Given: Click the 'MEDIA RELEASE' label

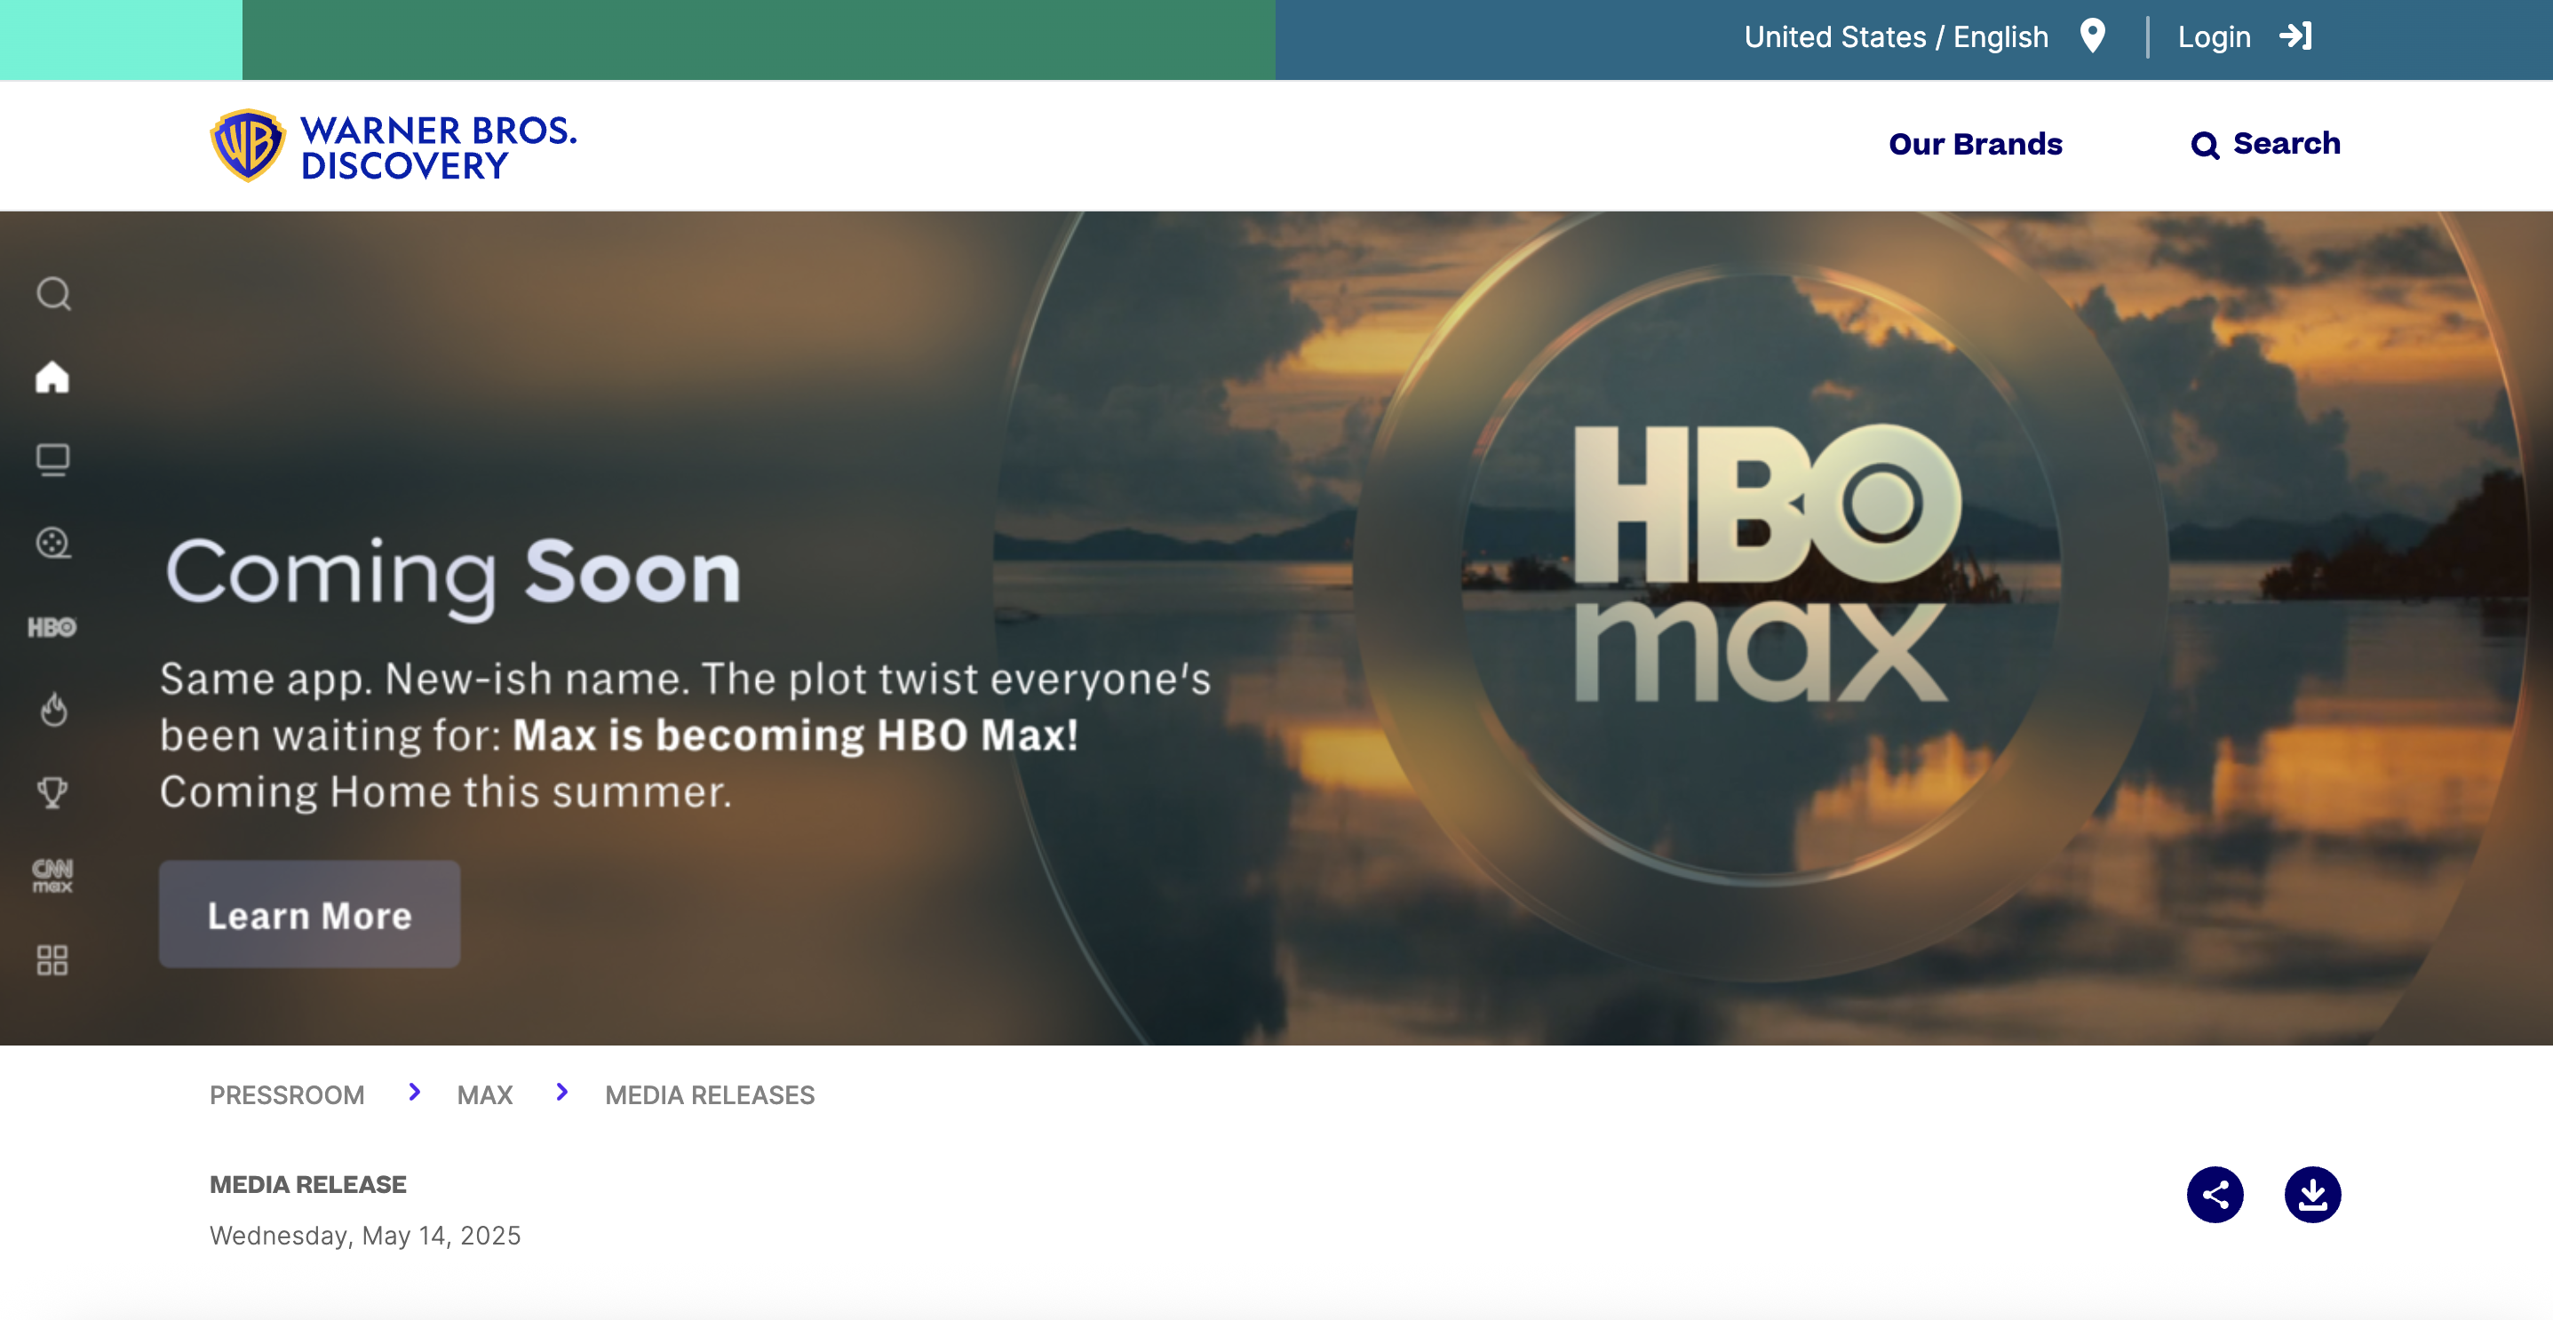Looking at the screenshot, I should click(308, 1184).
